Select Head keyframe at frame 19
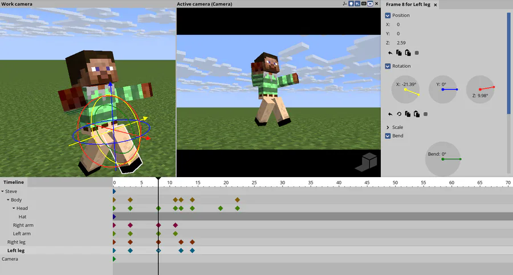This screenshot has height=275, width=513. click(x=221, y=208)
